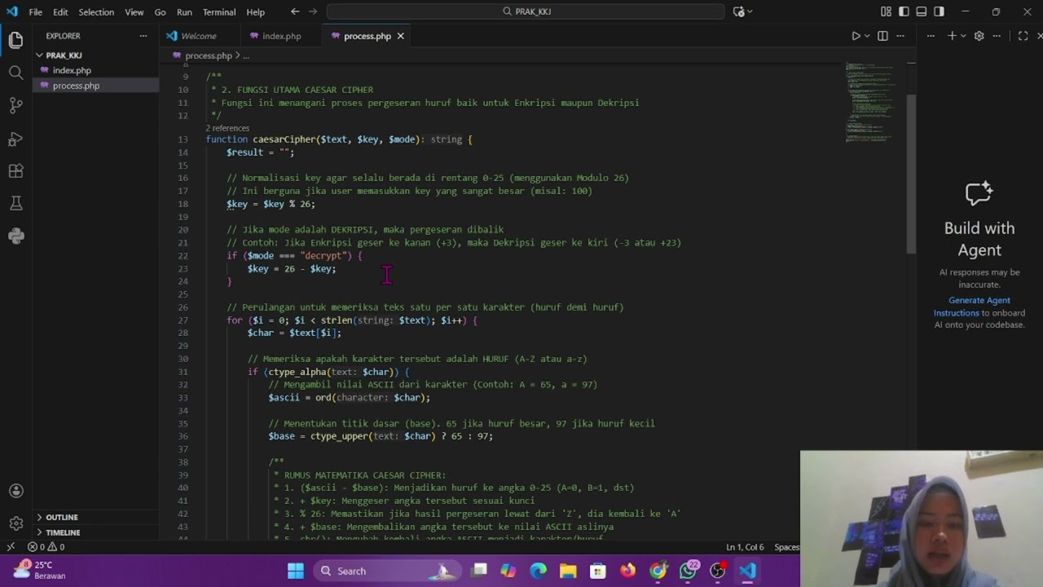Switch to the Welcome tab
The width and height of the screenshot is (1043, 587).
[x=198, y=36]
